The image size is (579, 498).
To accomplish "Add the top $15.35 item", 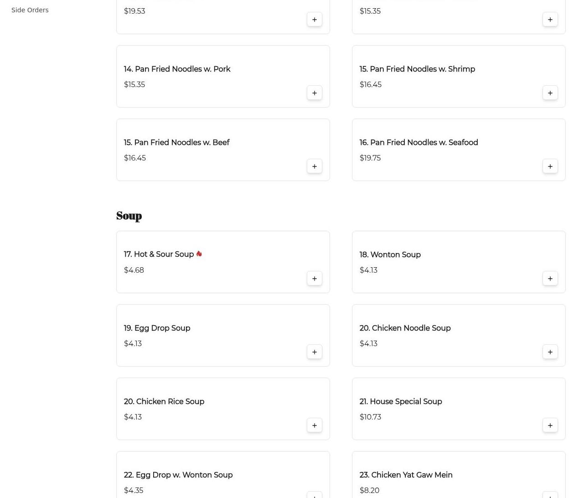I will point(550,19).
